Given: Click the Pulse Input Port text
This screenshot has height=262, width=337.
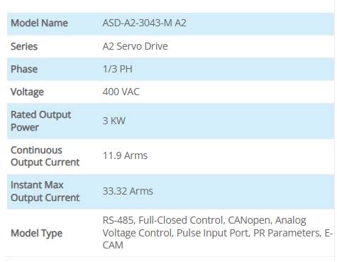Looking at the screenshot, I should pos(214,234).
